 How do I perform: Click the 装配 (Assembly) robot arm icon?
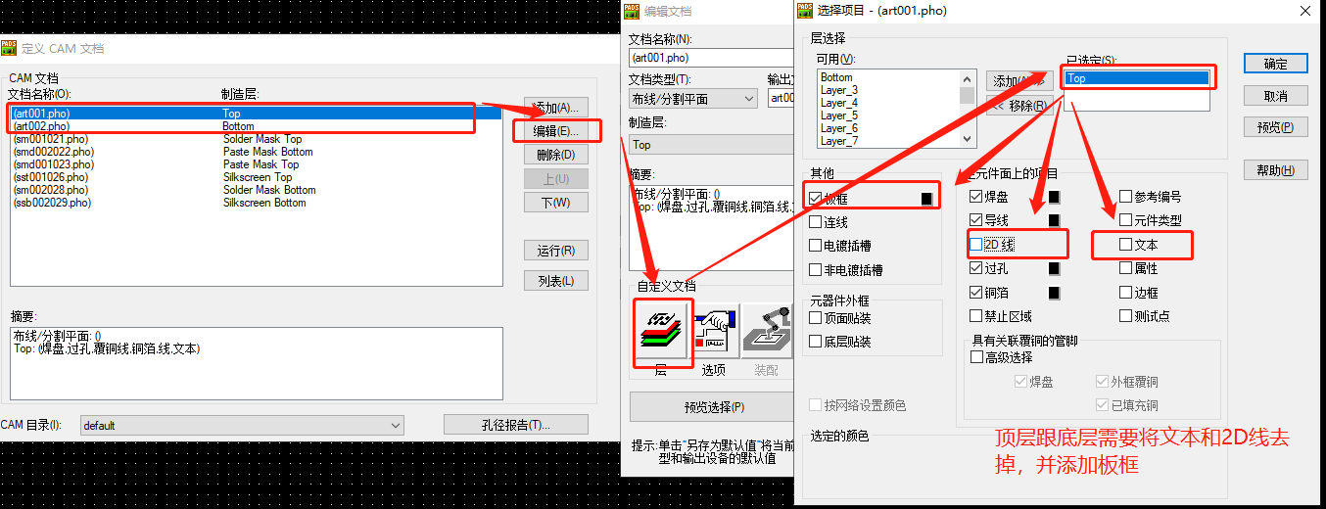766,333
